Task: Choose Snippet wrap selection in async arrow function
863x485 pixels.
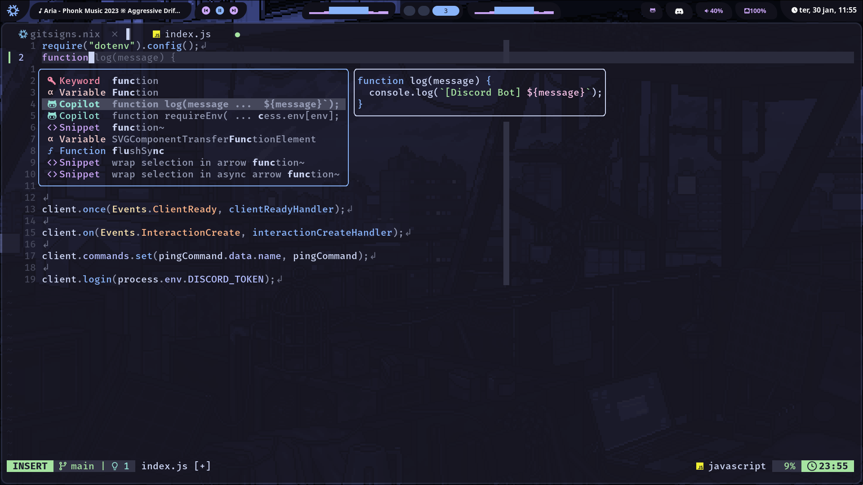Action: tap(193, 174)
